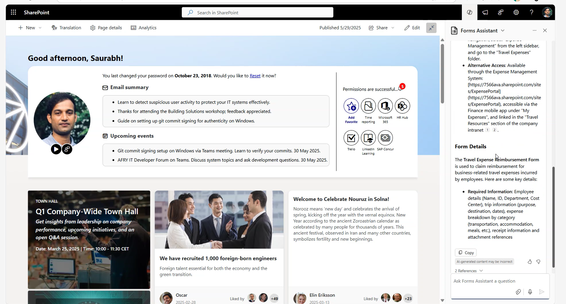The image size is (566, 304).
Task: Open the LinkedIn Learning shortcut
Action: 368,138
